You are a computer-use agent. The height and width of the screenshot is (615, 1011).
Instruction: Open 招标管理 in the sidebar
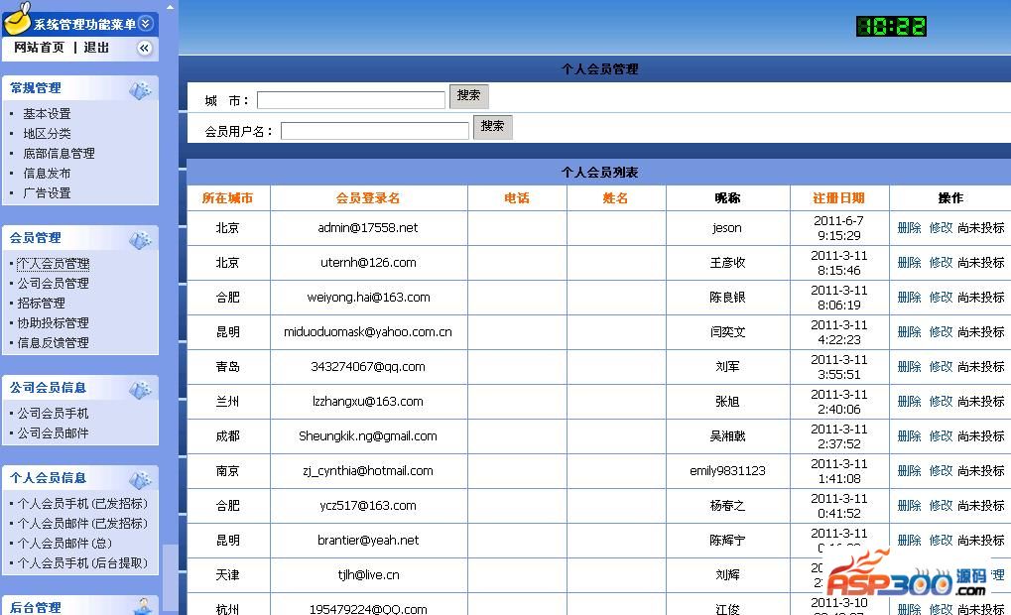pos(41,304)
